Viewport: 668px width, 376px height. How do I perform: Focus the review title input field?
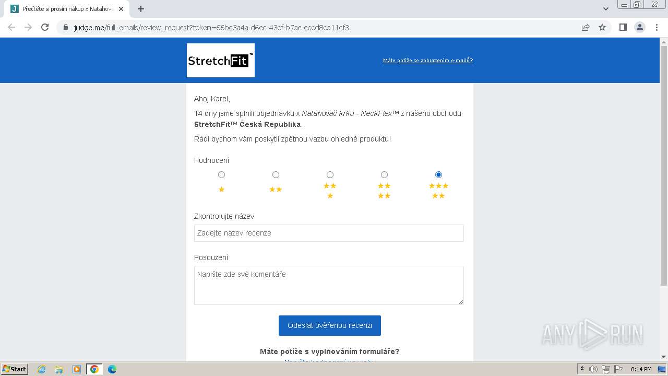(329, 233)
